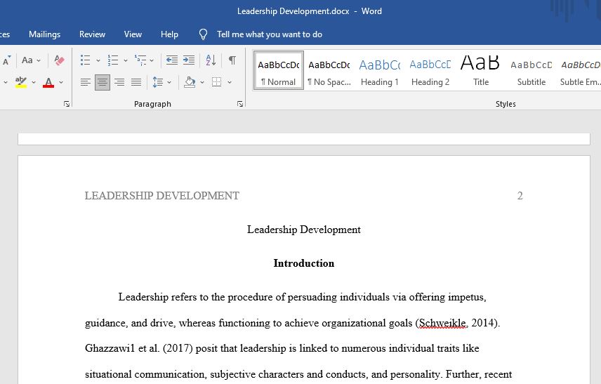Click the Borders icon
Viewport: 601px width, 384px height.
point(216,82)
